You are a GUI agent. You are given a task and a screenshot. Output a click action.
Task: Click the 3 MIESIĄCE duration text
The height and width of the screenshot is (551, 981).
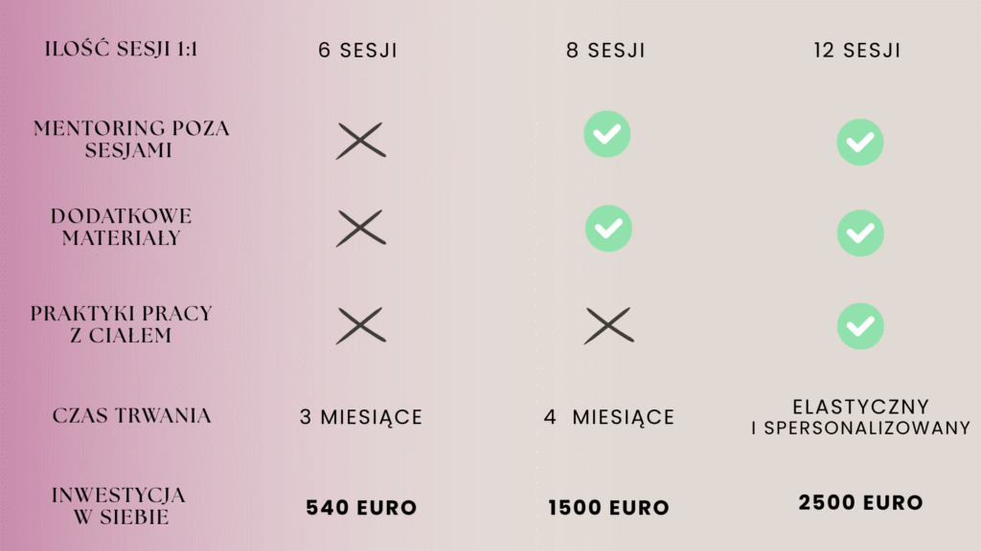tap(361, 417)
